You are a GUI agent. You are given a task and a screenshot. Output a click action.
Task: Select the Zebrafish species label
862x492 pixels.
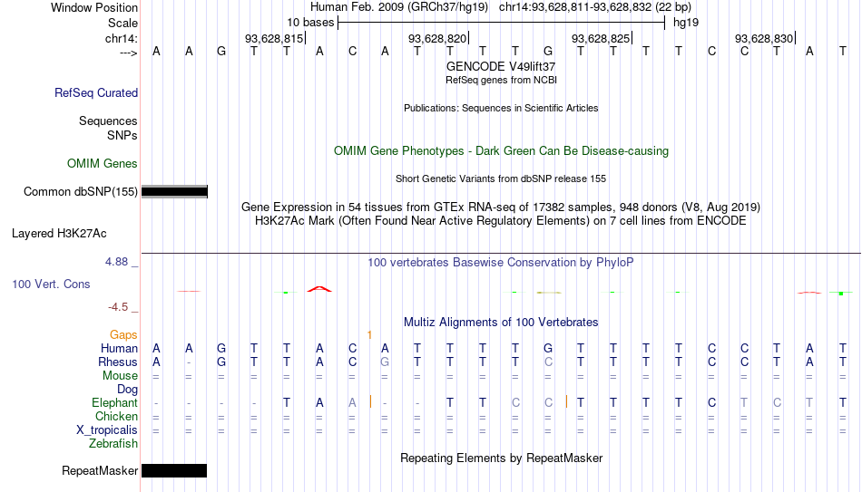[113, 444]
